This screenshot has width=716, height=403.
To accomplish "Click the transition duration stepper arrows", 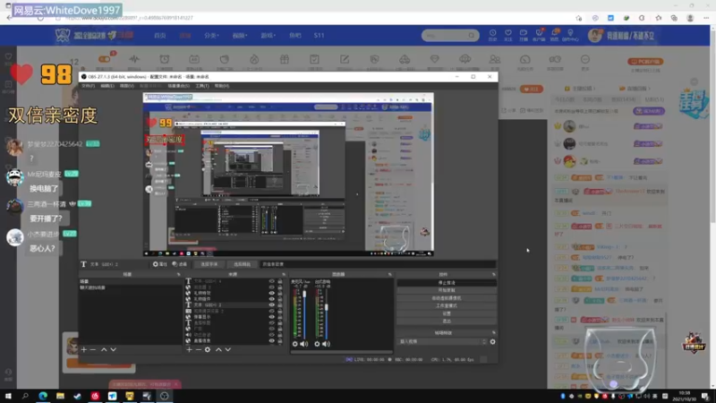I will click(484, 341).
